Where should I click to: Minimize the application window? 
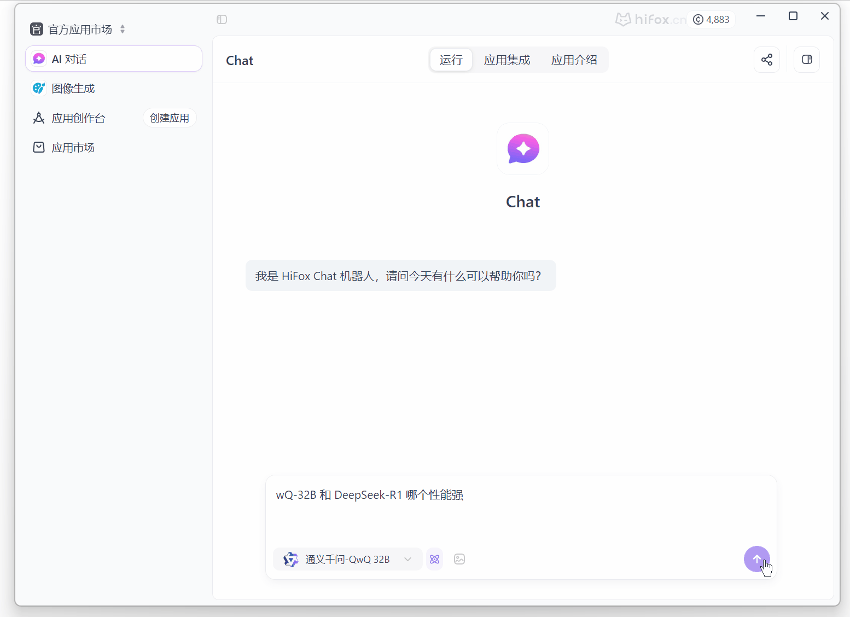(761, 16)
